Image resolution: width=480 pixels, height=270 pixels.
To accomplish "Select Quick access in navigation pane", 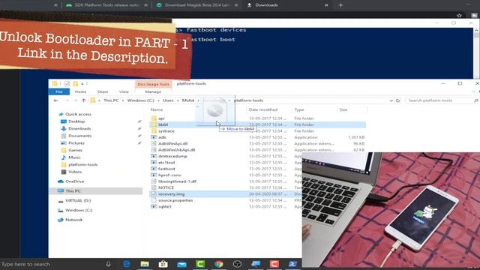I will [x=78, y=114].
